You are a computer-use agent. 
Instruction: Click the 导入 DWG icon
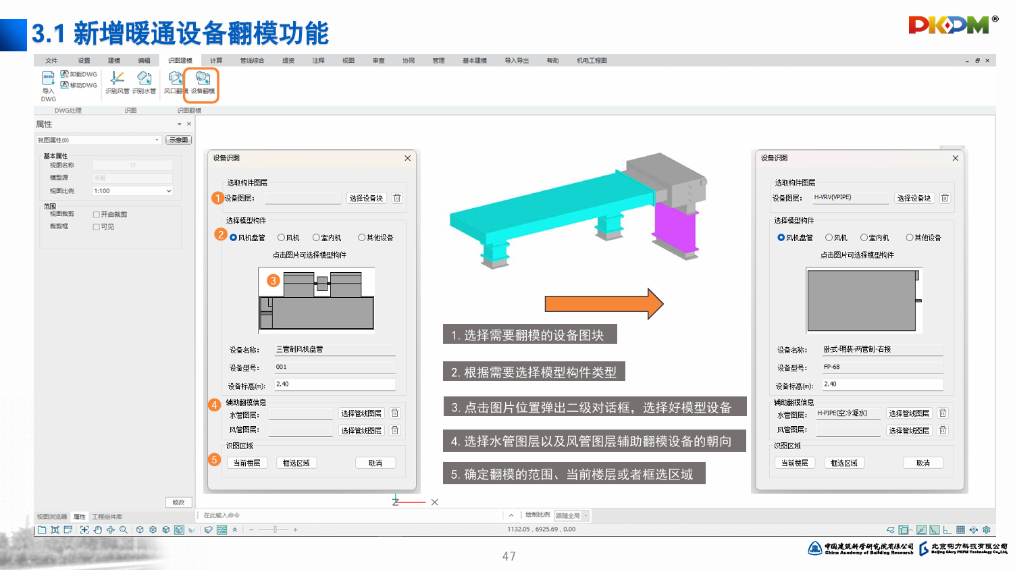(49, 80)
